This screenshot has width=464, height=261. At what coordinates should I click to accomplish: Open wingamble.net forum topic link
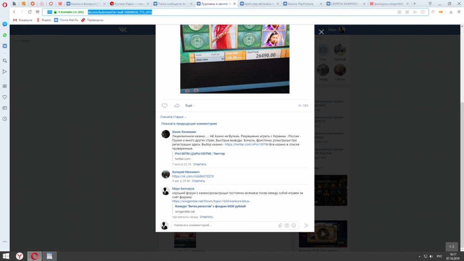point(212,201)
